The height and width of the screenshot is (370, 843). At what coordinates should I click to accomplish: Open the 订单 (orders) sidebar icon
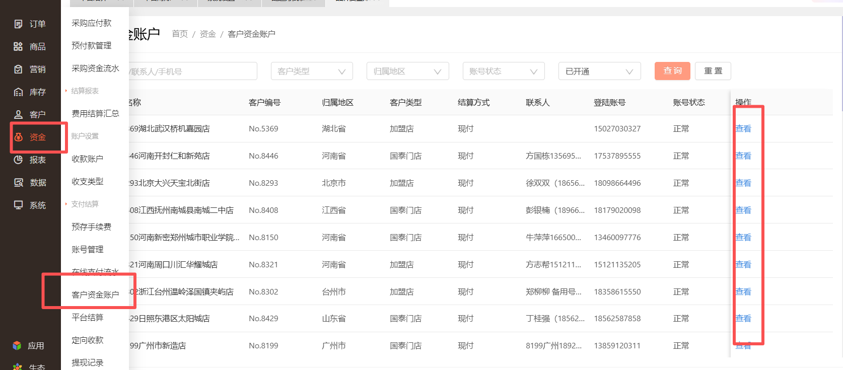click(19, 24)
